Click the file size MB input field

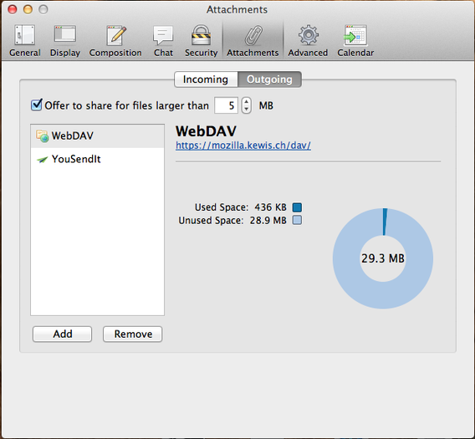[x=227, y=105]
